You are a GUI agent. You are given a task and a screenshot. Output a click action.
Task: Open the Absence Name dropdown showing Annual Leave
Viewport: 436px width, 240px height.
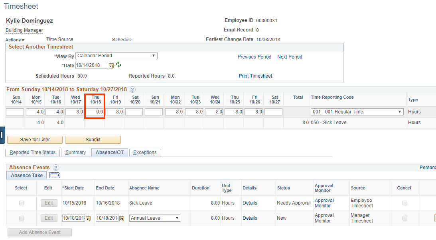(x=177, y=218)
